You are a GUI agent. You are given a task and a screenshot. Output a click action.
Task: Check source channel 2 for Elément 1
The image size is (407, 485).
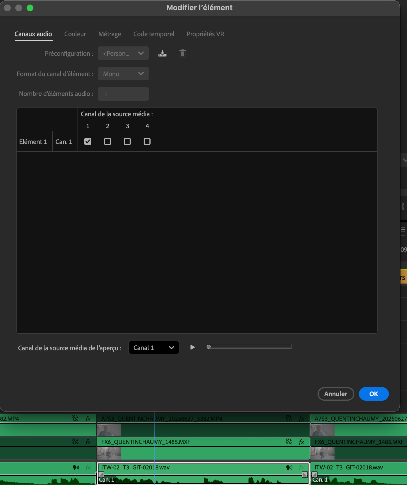coord(108,141)
